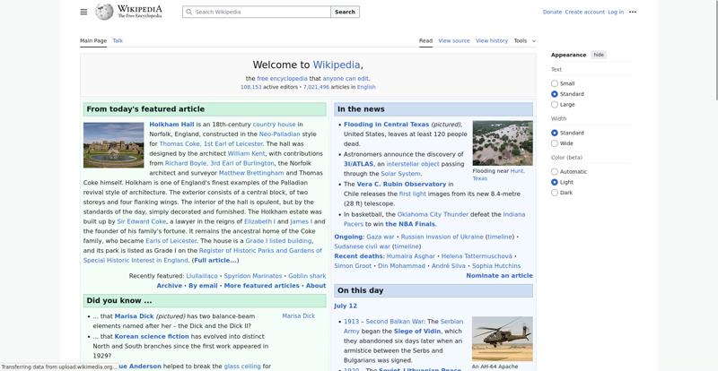The image size is (718, 371).
Task: Open the English language link
Action: click(x=366, y=87)
